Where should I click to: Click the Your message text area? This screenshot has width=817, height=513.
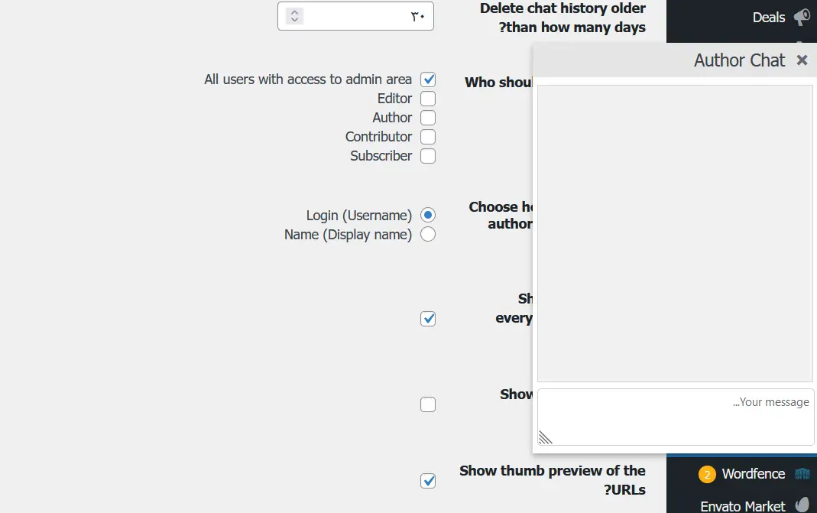tap(676, 416)
